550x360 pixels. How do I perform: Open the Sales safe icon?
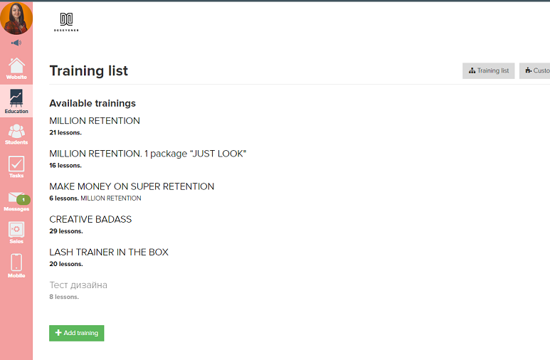16,231
